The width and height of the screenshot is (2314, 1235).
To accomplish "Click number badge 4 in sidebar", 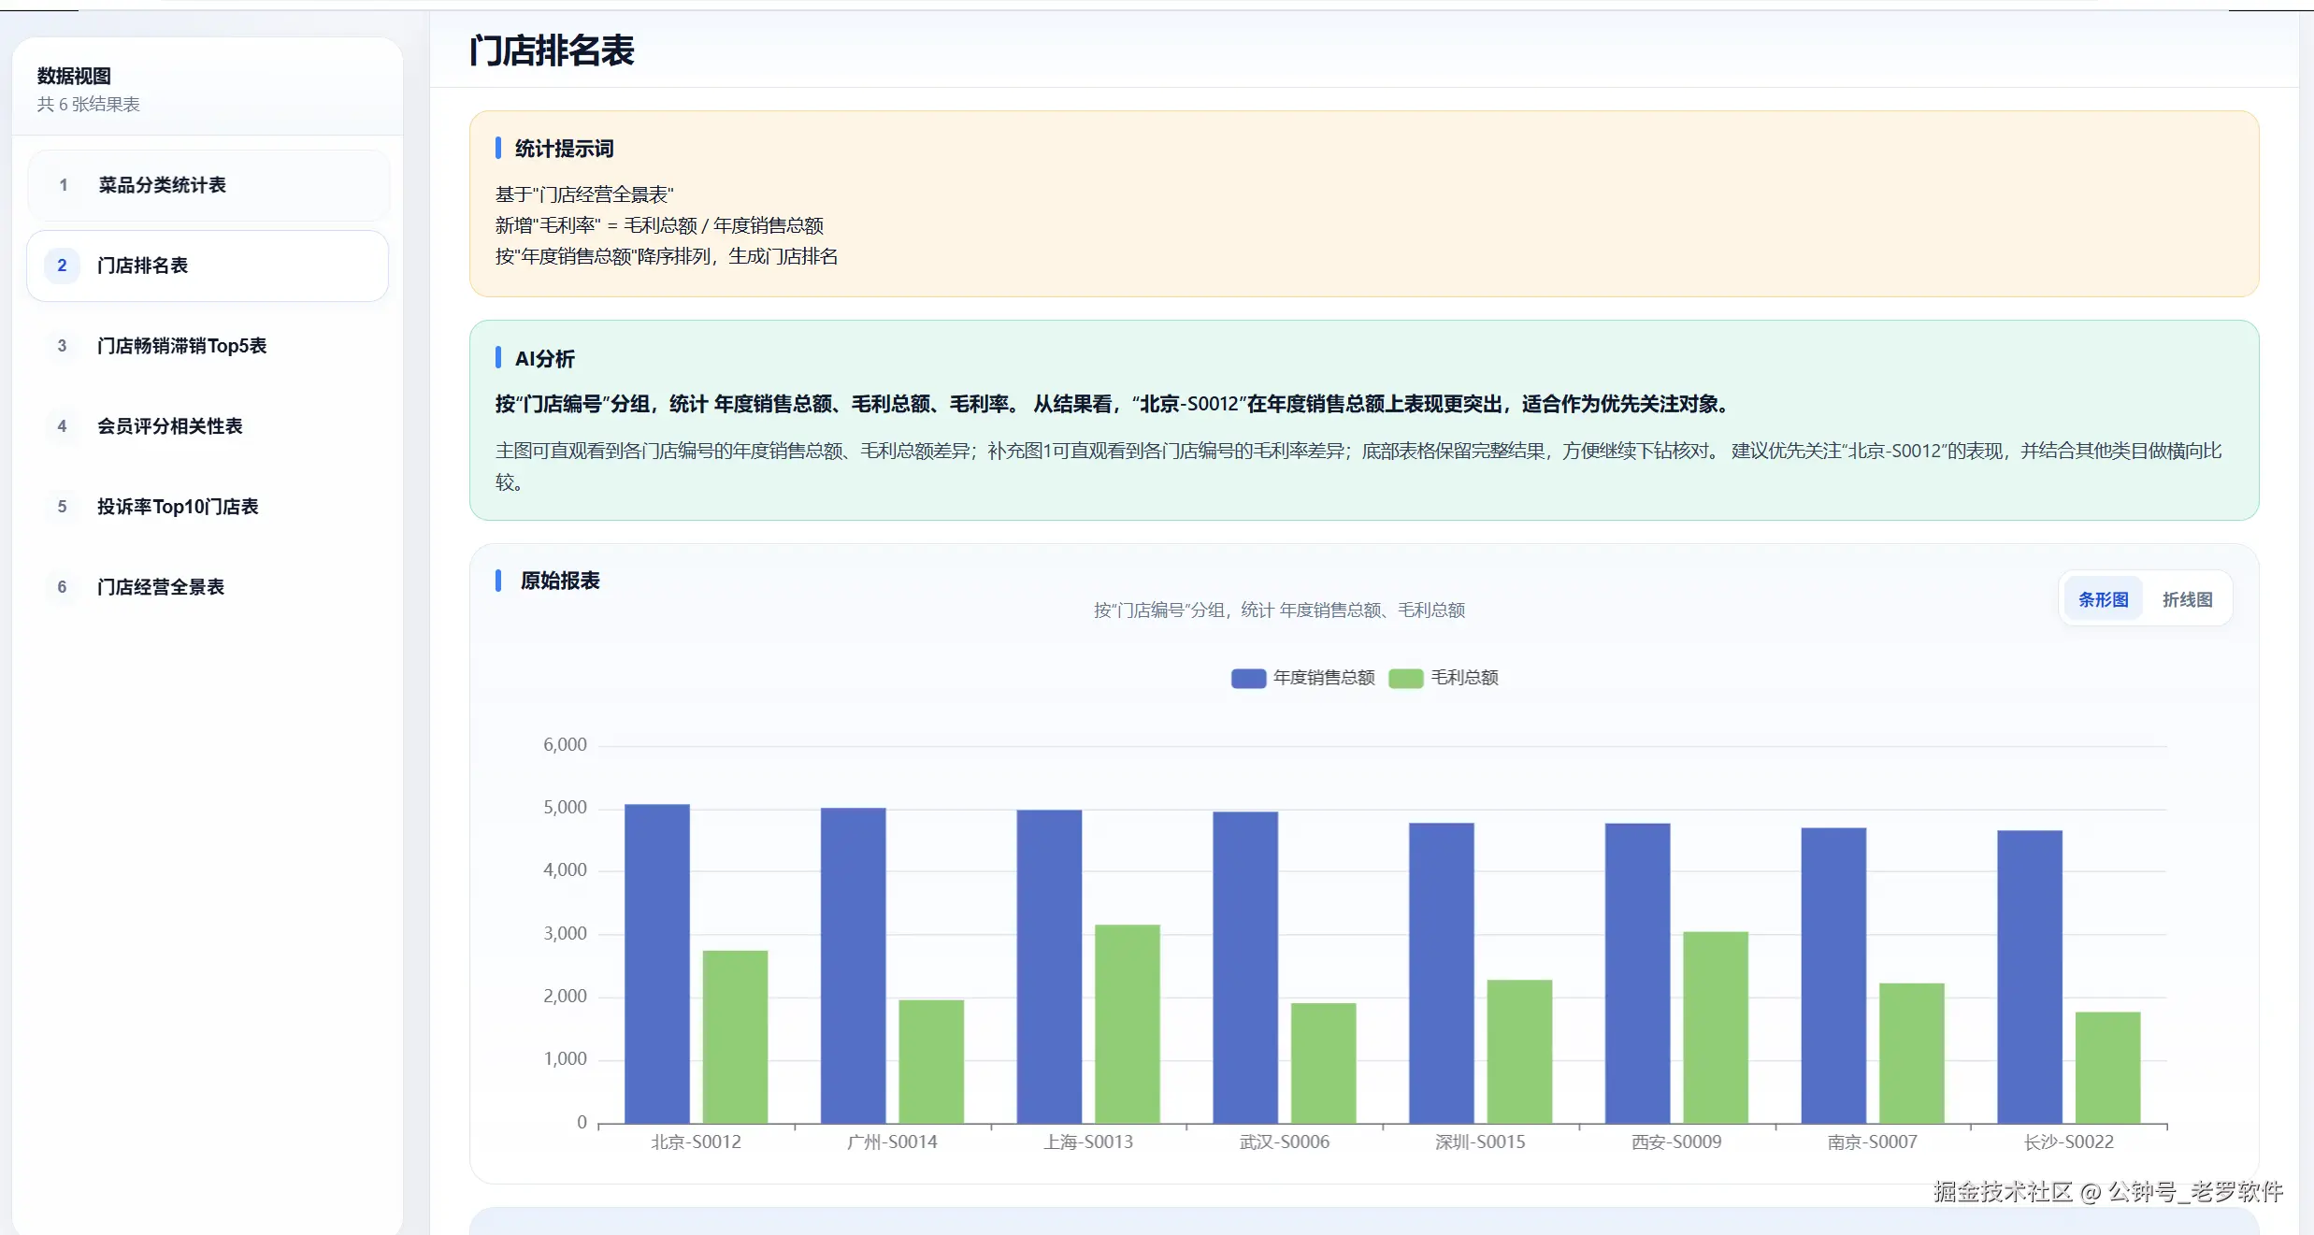I will point(63,426).
